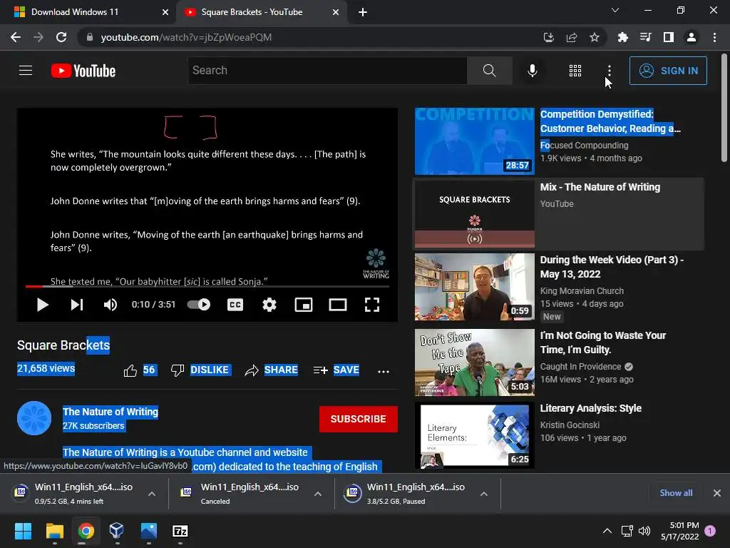Open Chrome three-dot menu

pyautogui.click(x=714, y=37)
